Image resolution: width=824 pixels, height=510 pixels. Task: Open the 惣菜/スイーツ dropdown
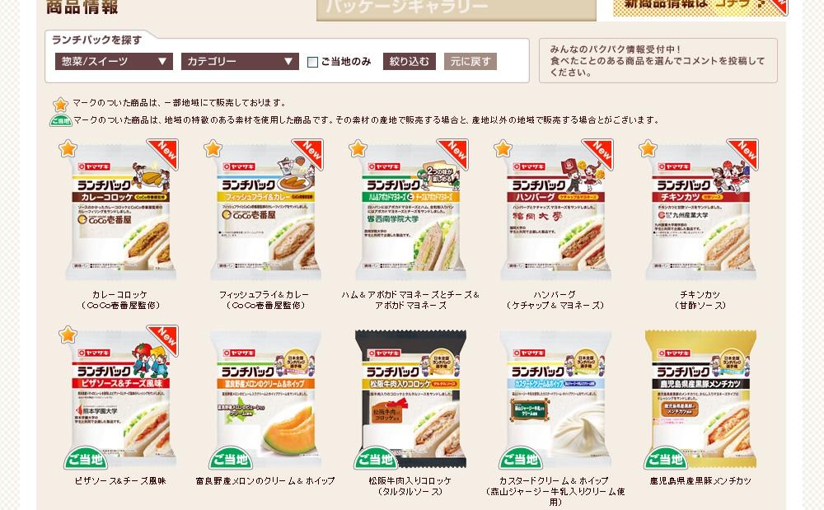[x=114, y=62]
